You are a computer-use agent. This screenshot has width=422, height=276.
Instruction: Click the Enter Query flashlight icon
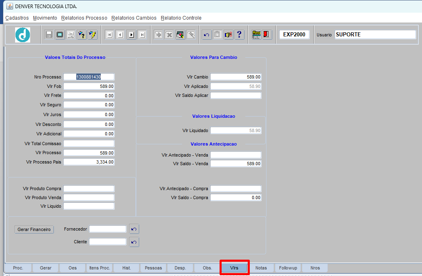(82, 35)
